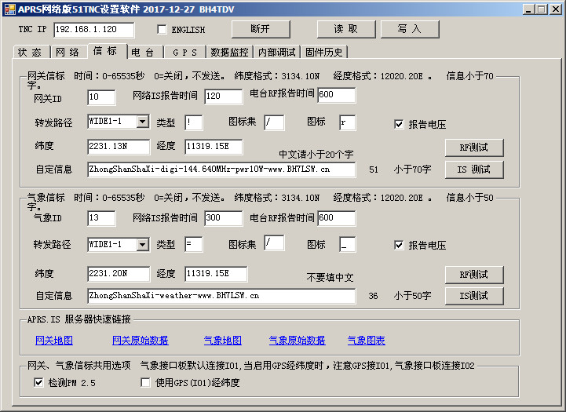Open the 固件历史 tab
The width and height of the screenshot is (566, 412).
coord(324,53)
